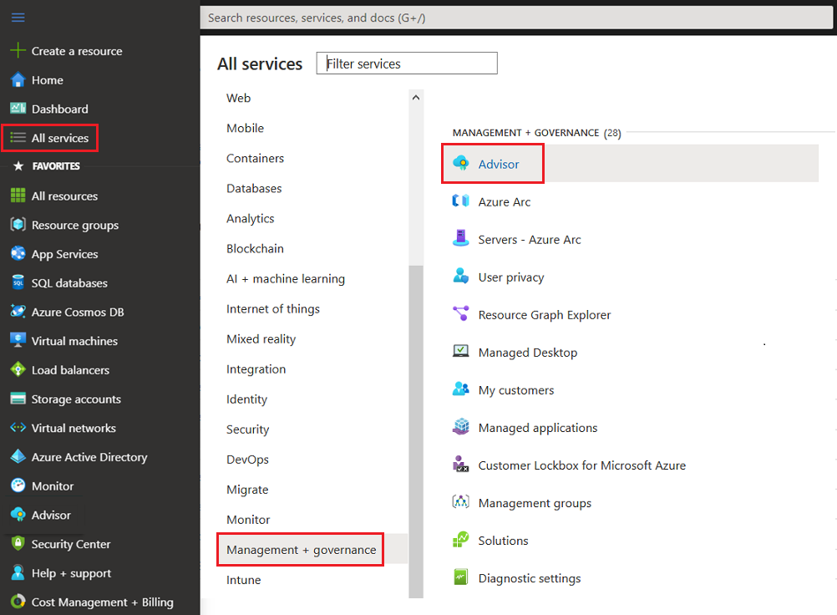Click the Dashboard chart icon
The image size is (837, 615).
(18, 109)
